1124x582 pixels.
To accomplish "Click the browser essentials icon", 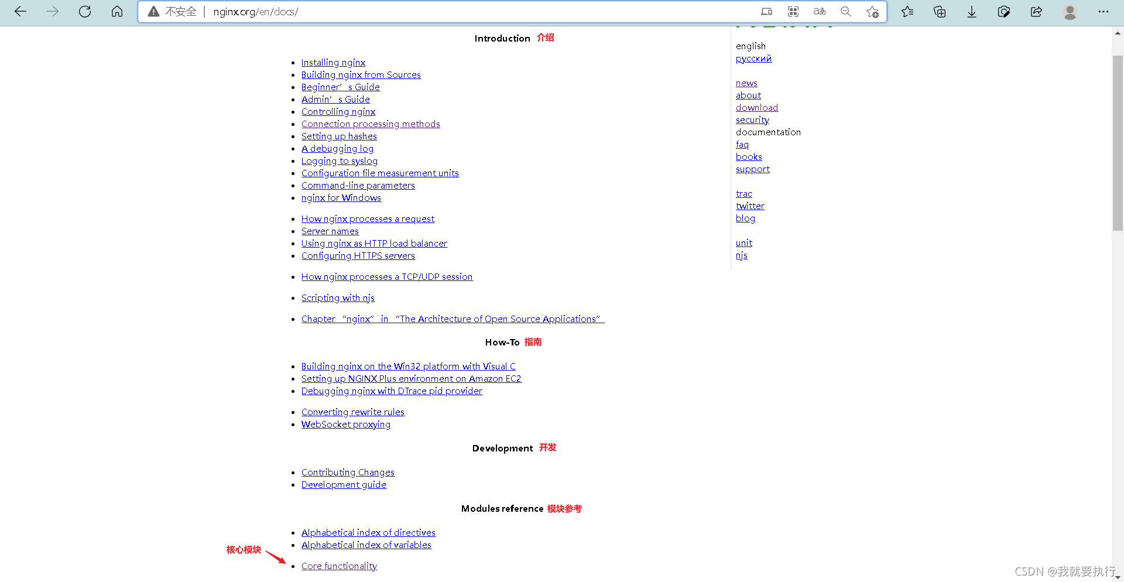I will (1004, 12).
